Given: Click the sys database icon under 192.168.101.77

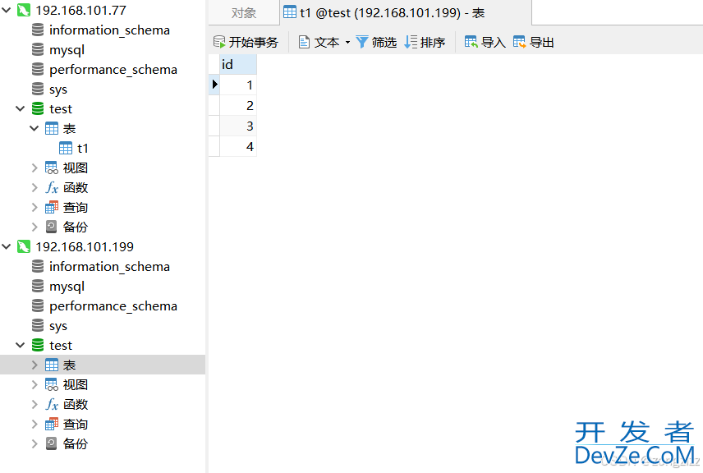Looking at the screenshot, I should coord(38,90).
